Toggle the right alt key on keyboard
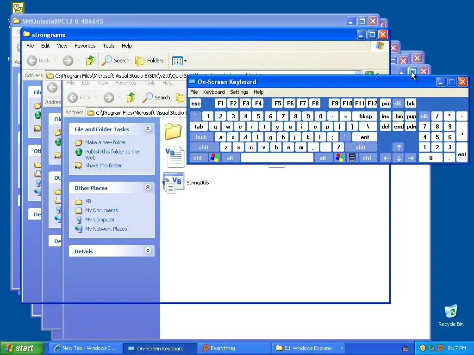Screen dimensions: 474x355 (x=323, y=158)
